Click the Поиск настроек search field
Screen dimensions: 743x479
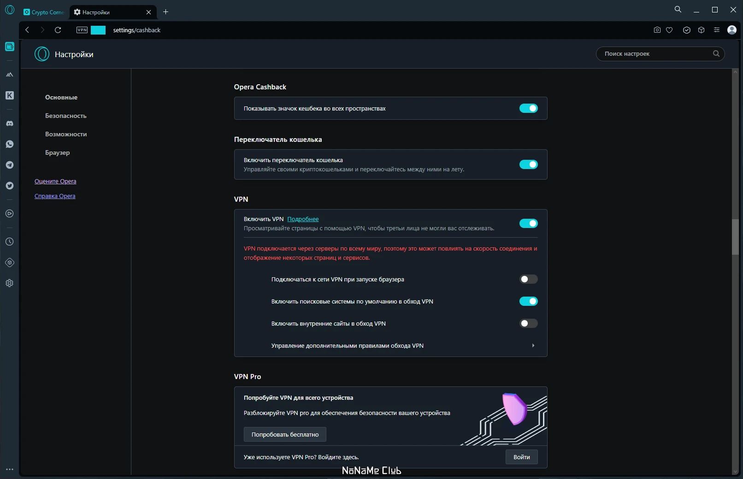pyautogui.click(x=660, y=54)
